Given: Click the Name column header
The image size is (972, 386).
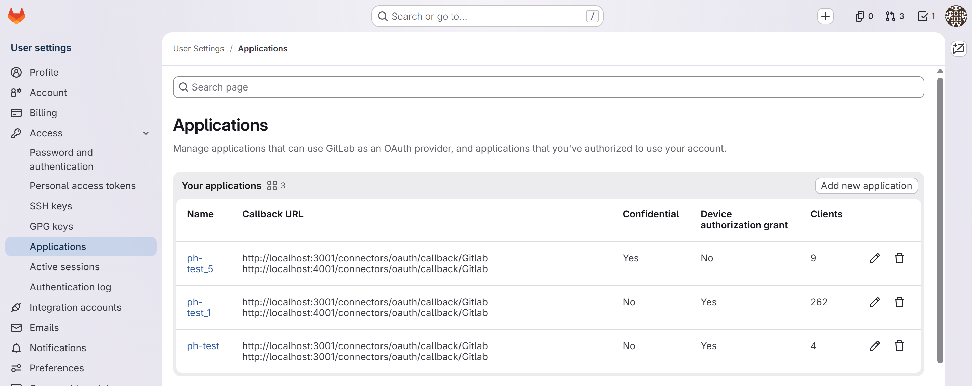Looking at the screenshot, I should pos(200,214).
